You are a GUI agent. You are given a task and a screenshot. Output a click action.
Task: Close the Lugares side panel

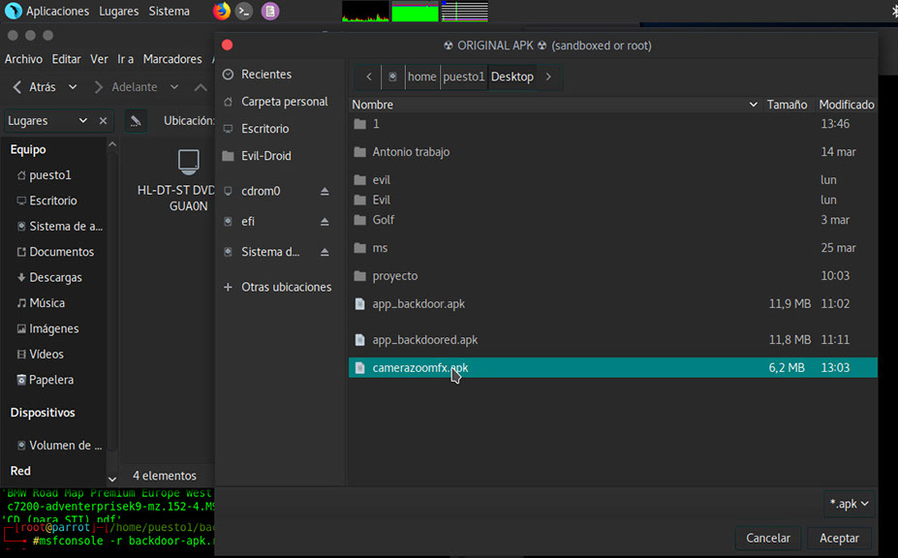103,121
